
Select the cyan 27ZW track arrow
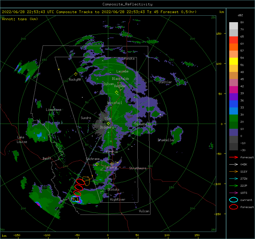233,179
